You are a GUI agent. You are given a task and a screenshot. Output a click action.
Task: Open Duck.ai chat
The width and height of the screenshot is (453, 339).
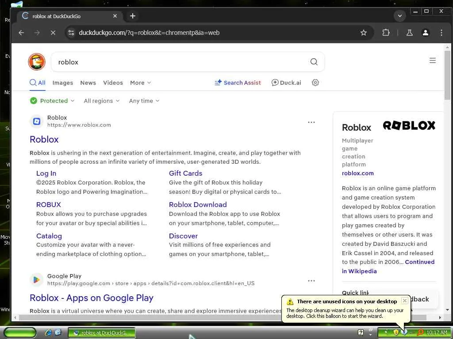coord(286,83)
